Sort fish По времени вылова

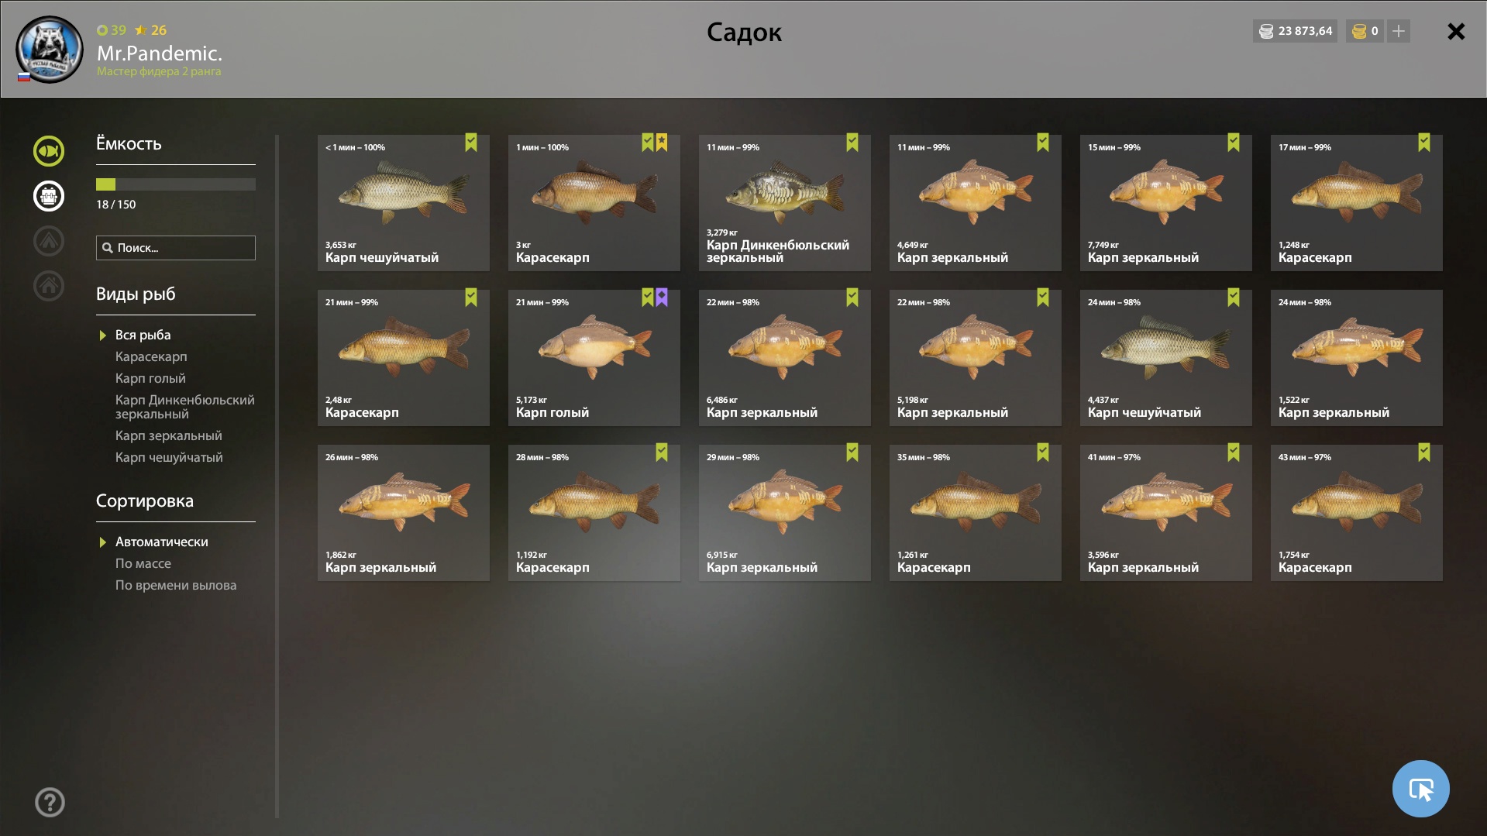point(176,585)
